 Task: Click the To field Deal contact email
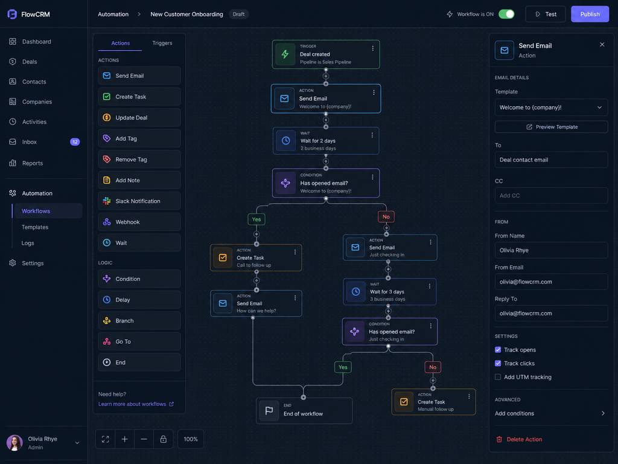click(551, 159)
